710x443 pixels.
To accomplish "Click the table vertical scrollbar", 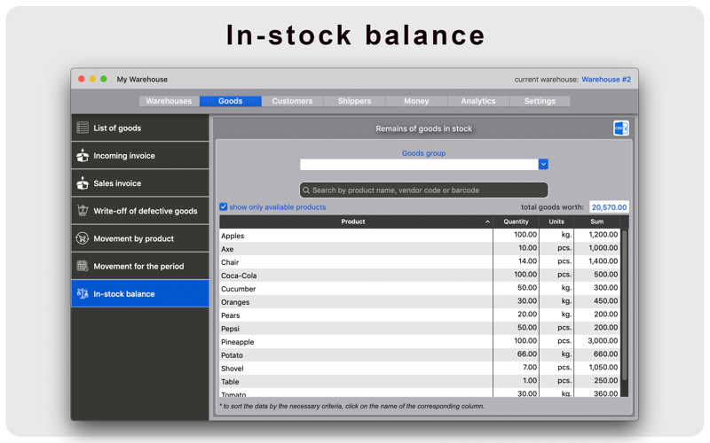I will click(x=625, y=305).
